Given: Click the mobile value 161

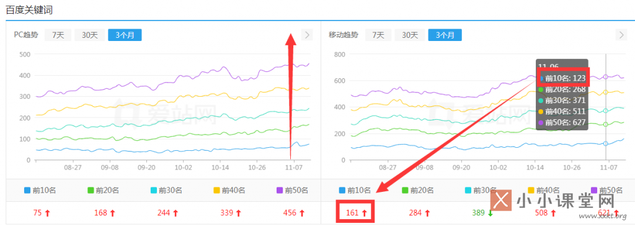Looking at the screenshot, I should (x=352, y=212).
